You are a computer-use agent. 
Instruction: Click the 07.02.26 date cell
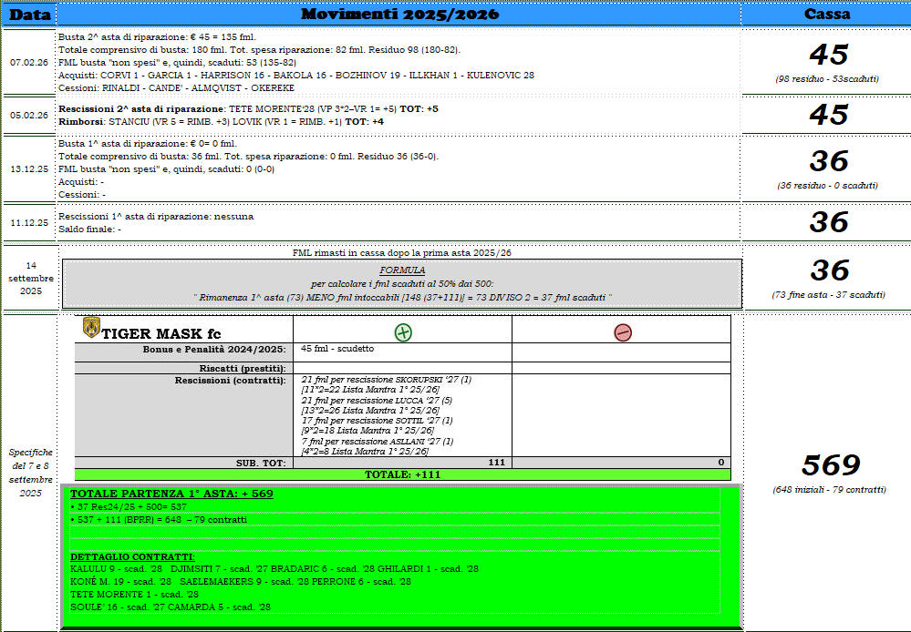(x=29, y=63)
